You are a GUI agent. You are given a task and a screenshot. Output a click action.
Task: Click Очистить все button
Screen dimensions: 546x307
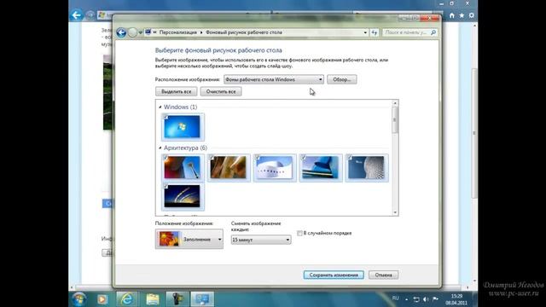[221, 91]
